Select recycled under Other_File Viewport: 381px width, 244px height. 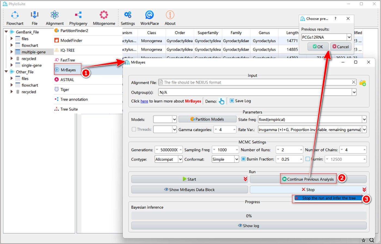tap(29, 92)
